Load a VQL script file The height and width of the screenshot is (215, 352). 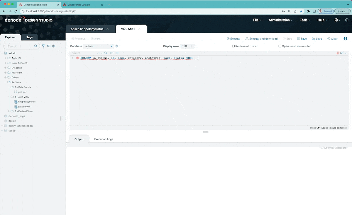(317, 39)
